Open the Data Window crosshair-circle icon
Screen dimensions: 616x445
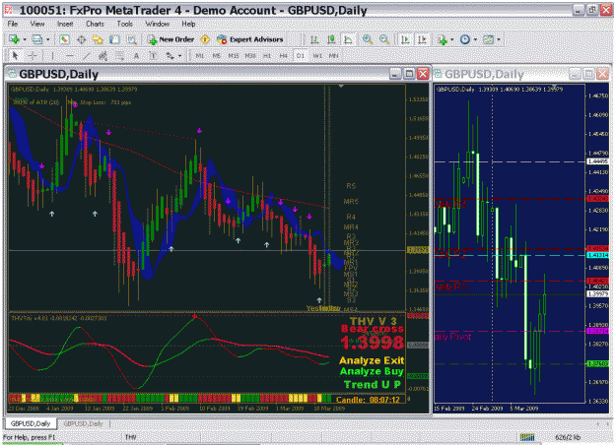point(82,39)
